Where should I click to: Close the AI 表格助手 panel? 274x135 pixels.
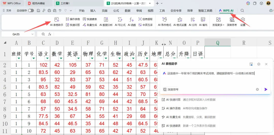coord(266,64)
